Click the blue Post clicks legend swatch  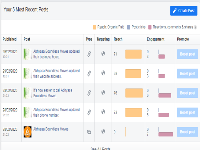pyautogui.click(x=129, y=27)
